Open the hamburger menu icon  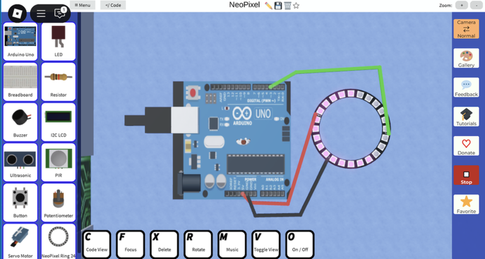click(41, 13)
